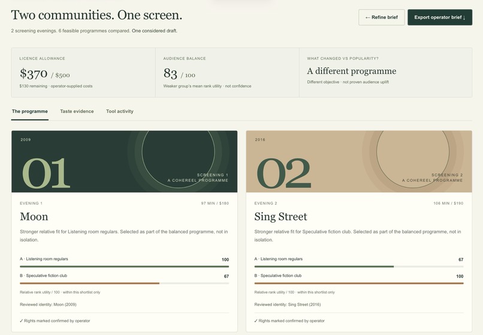Open the Tool activity tab
This screenshot has width=483, height=335.
pos(120,111)
